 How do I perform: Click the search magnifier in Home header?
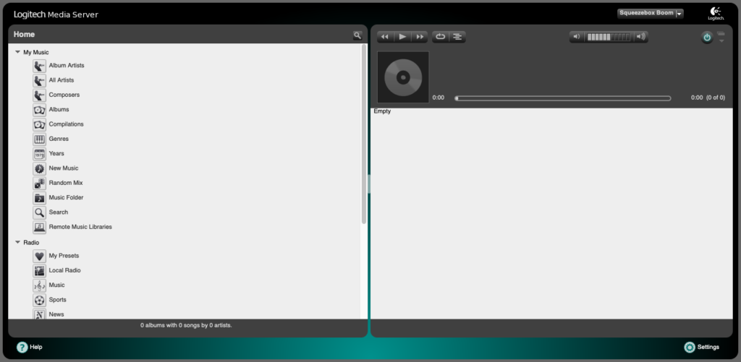[357, 35]
